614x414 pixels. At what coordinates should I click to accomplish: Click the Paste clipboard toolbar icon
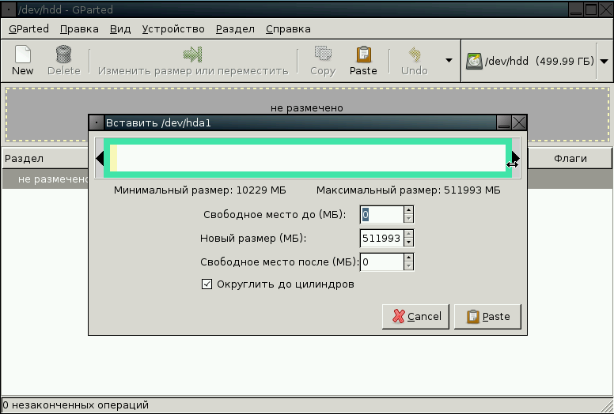(363, 55)
